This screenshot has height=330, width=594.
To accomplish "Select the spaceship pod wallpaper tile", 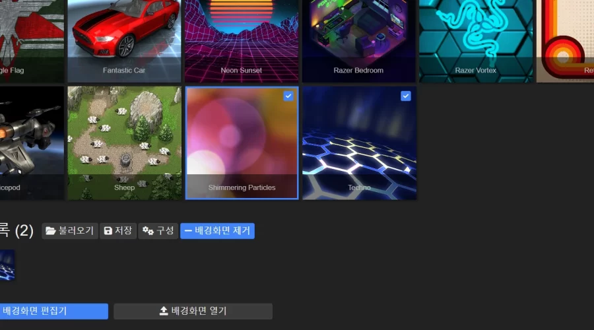I will 32,143.
